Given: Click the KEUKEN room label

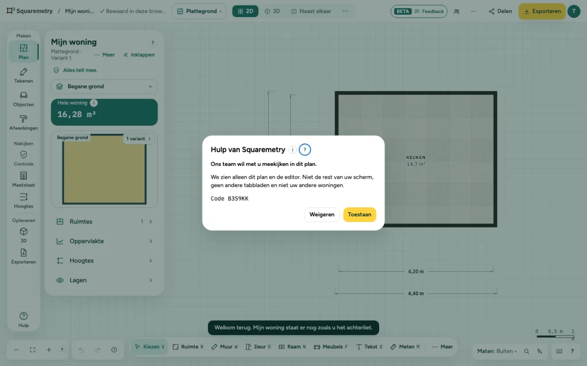Looking at the screenshot, I should 416,158.
